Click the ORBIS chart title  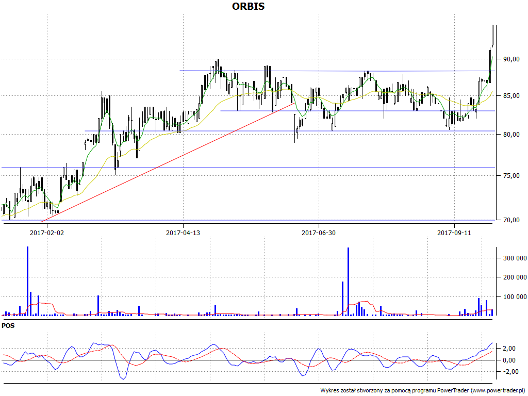tap(248, 6)
